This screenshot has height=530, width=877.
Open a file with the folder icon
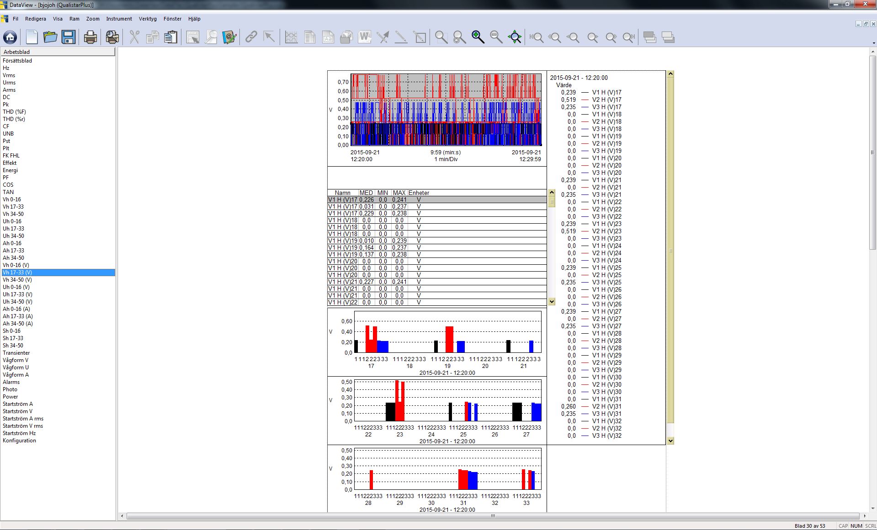coord(50,37)
